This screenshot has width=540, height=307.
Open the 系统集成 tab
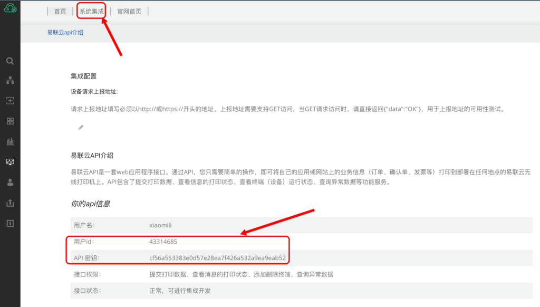tap(91, 11)
